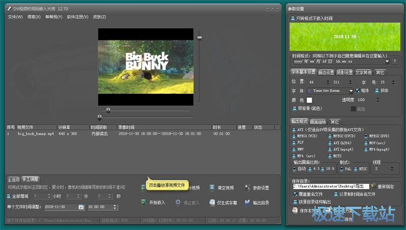Switch to the 主选项 tab
Screen dimensions: 406x230
click(13, 179)
